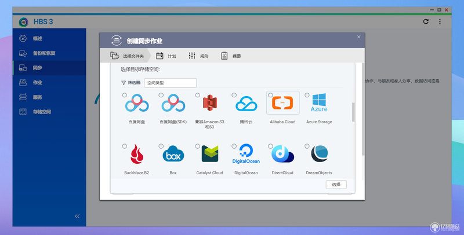The width and height of the screenshot is (464, 235).
Task: Click the '选择目标存储空间:' heading text
Action: pyautogui.click(x=140, y=69)
